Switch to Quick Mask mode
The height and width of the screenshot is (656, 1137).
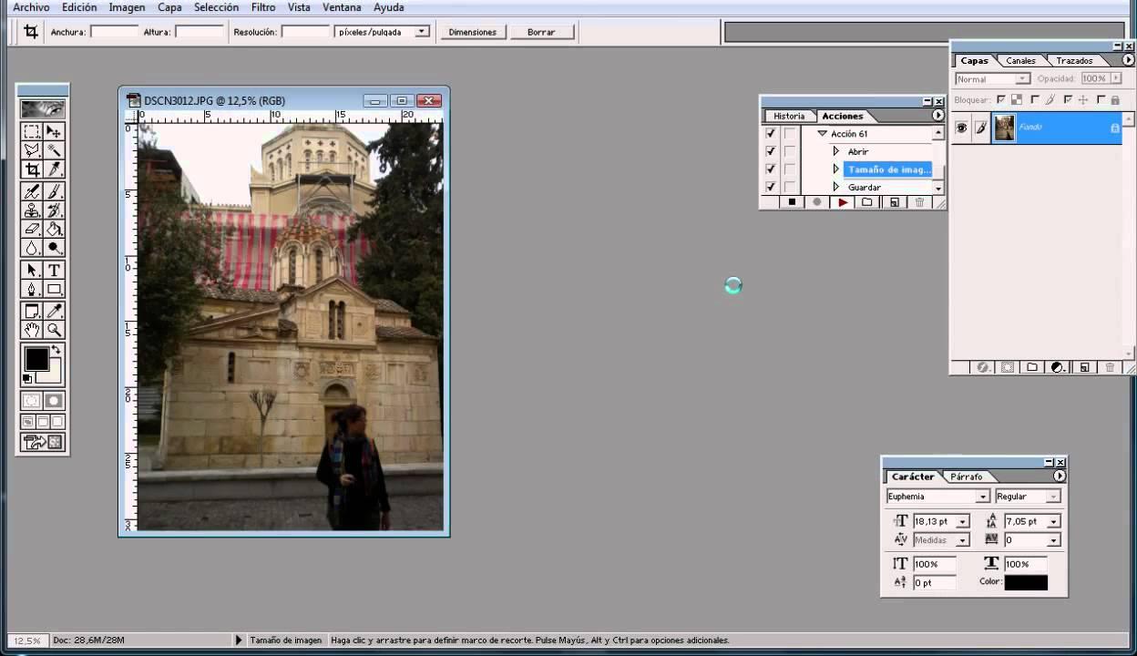tap(54, 400)
